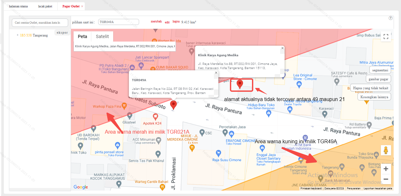Click the hapus link
The image size is (401, 196).
(176, 21)
